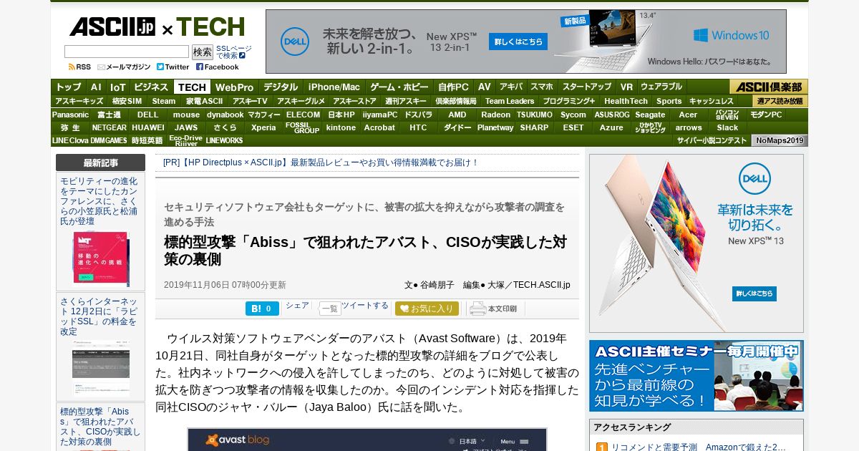Open the RSS feed link
This screenshot has width=859, height=451.
(79, 67)
